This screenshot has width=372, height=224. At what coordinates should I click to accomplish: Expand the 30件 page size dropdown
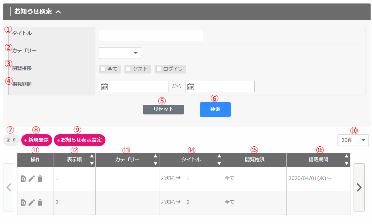353,140
